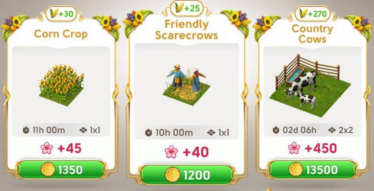
Task: Buy Friendly Scarecrows for 1200 coins
Action: coord(187,175)
